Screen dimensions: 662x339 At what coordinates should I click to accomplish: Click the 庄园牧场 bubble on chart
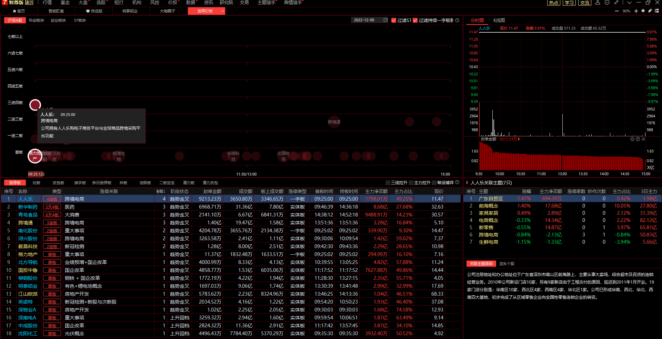[283, 156]
